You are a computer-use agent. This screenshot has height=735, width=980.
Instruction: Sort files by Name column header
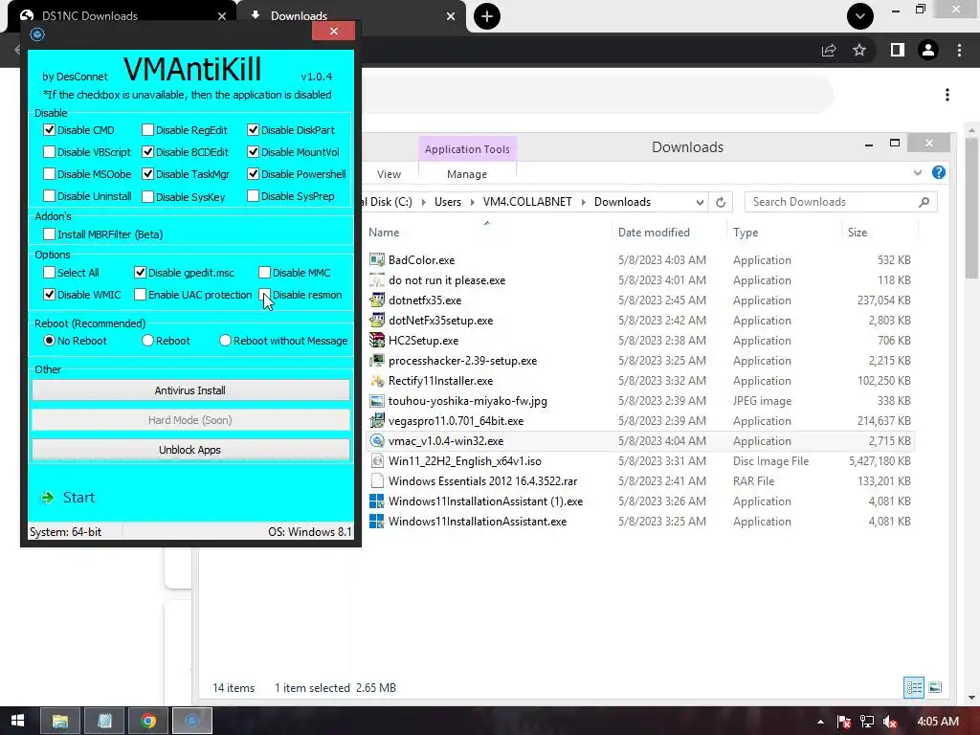384,233
